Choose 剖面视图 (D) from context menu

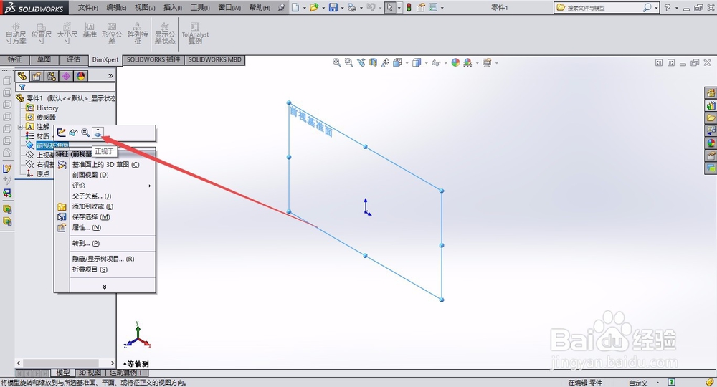pyautogui.click(x=90, y=175)
